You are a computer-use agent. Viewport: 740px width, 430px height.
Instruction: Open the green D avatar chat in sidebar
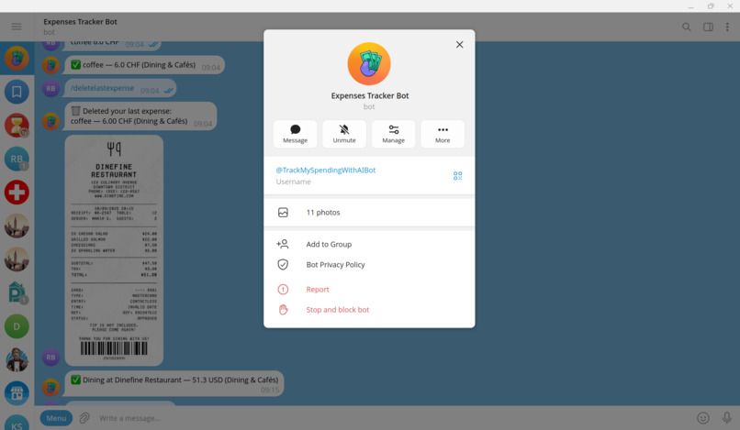click(x=17, y=326)
